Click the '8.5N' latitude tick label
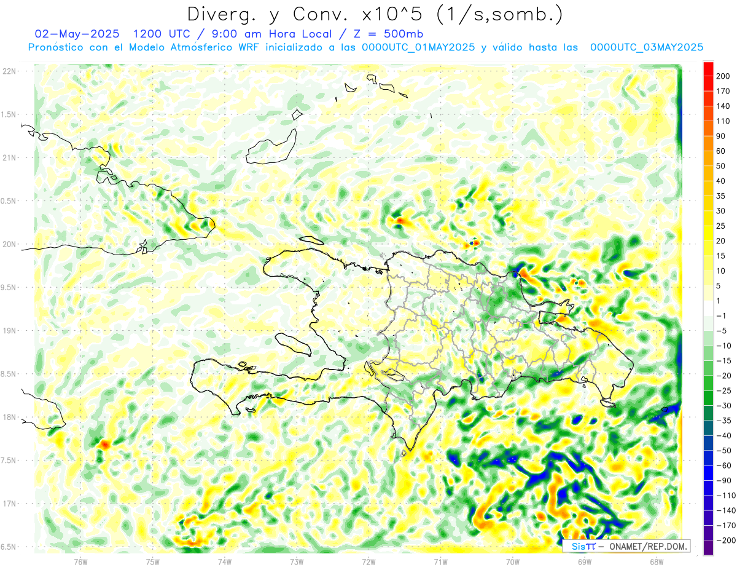 pos(9,374)
